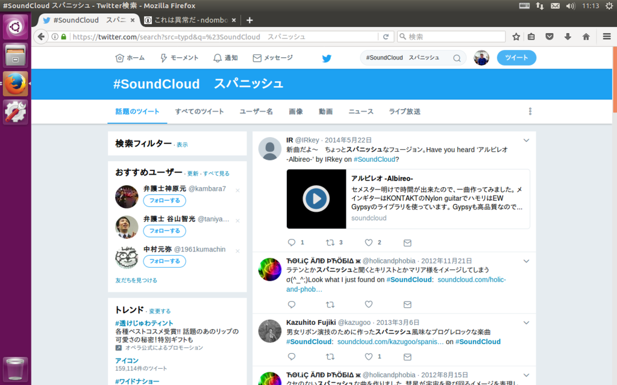Bookmark this page with the star icon
This screenshot has width=617, height=385.
[x=516, y=37]
